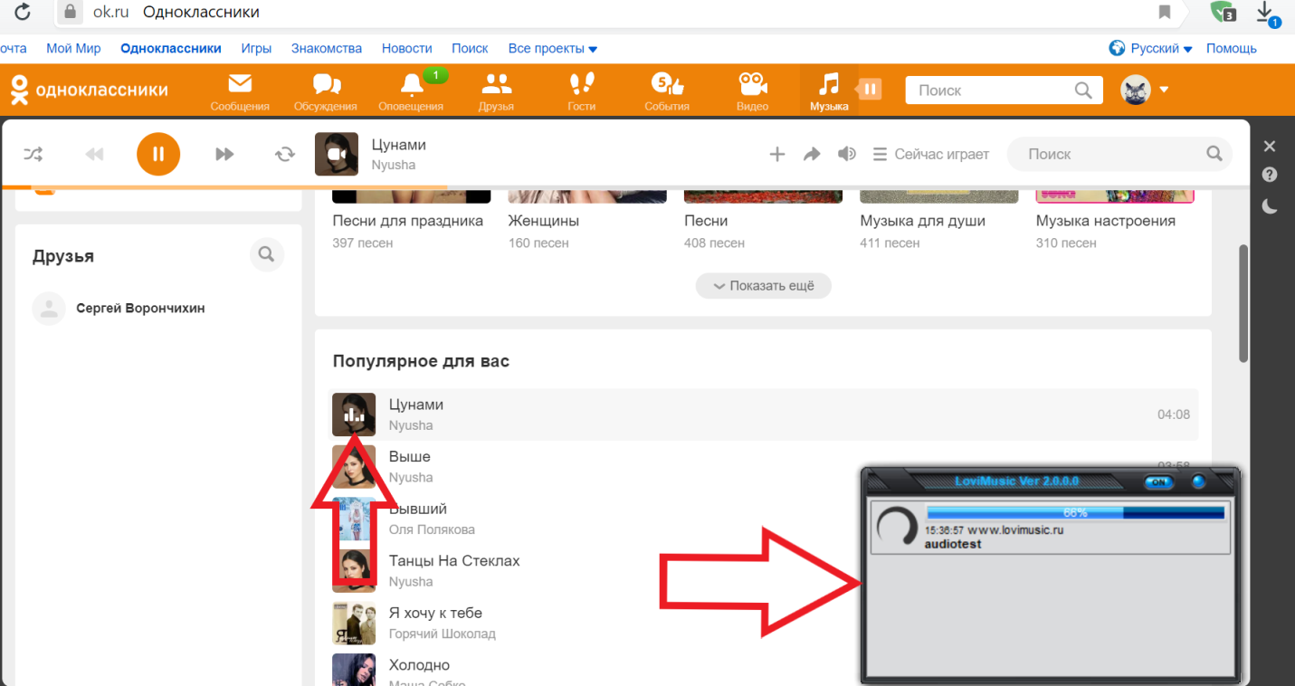
Task: Toggle repeat playback mode
Action: pyautogui.click(x=285, y=154)
